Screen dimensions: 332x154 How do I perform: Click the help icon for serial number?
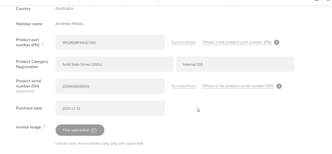(x=279, y=86)
